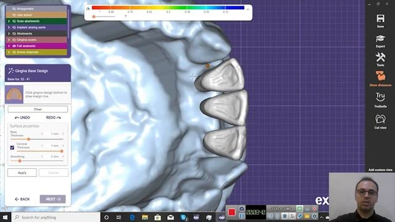Expand the Scan abutments group

tap(9, 21)
